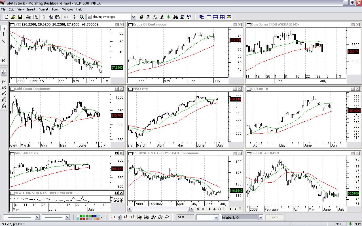The image size is (362, 226).
Task: Click the VIX price label 27.9500
Action: coord(117,67)
